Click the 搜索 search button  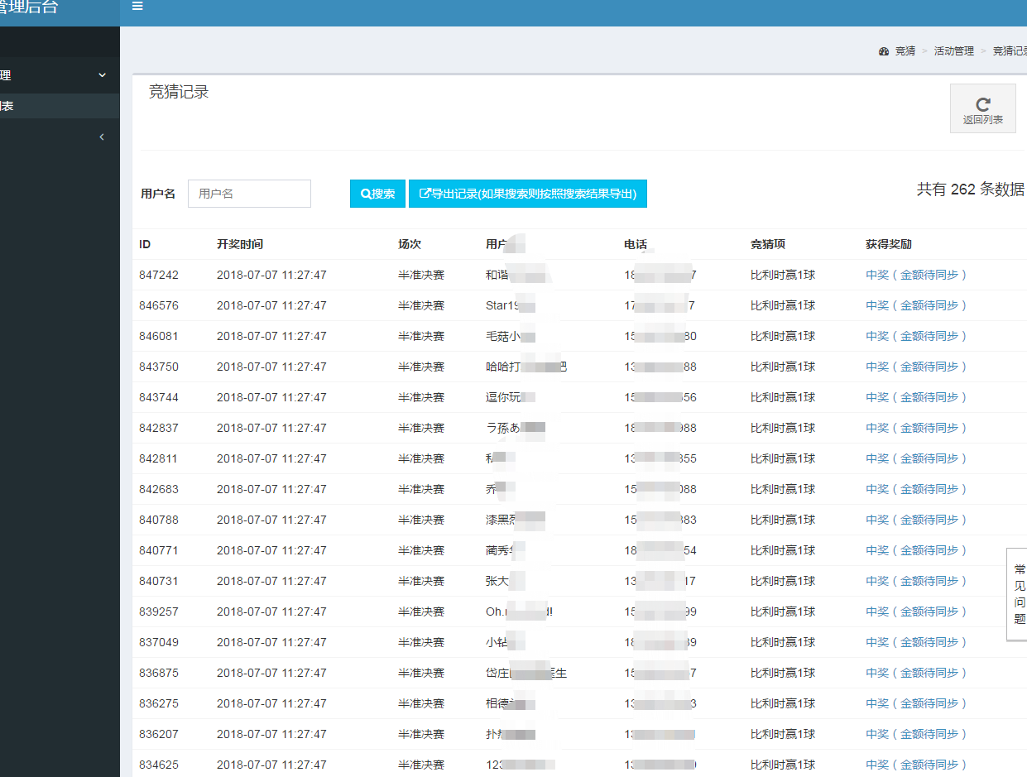click(x=377, y=193)
